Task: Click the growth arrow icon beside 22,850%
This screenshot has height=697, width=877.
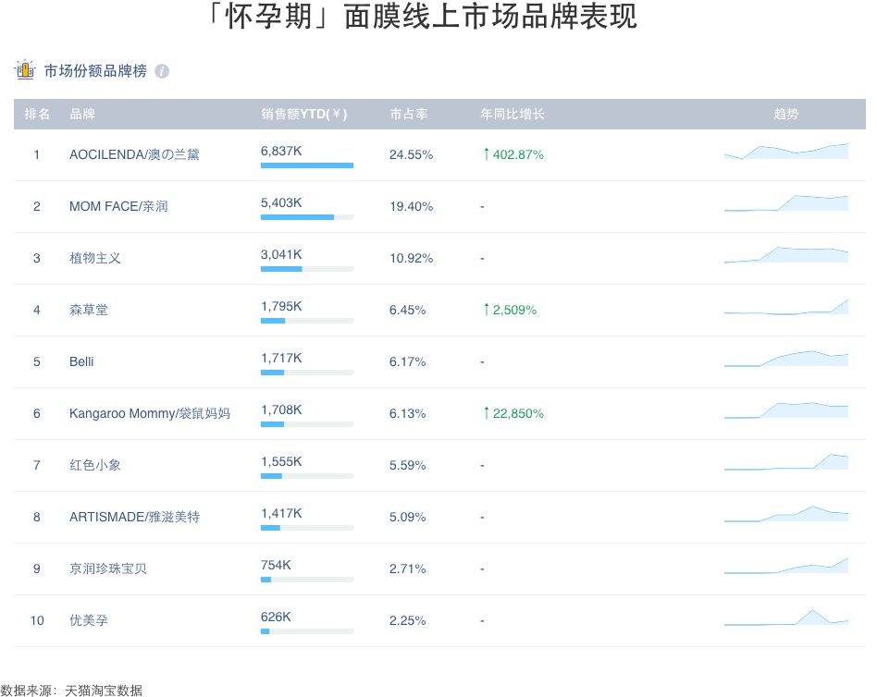Action: point(486,413)
